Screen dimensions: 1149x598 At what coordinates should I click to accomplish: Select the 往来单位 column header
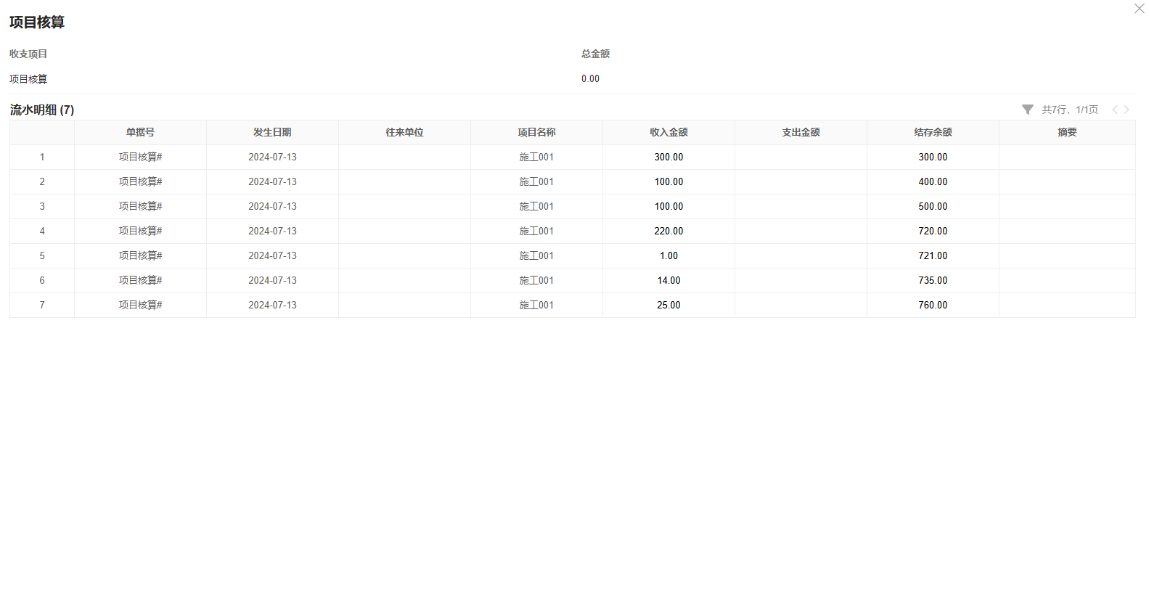[404, 132]
